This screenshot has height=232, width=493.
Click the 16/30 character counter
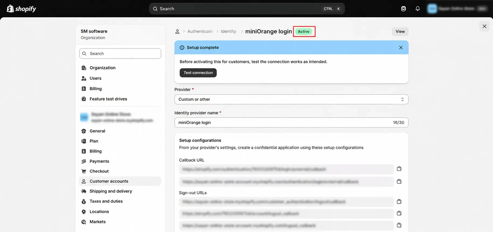tap(398, 122)
